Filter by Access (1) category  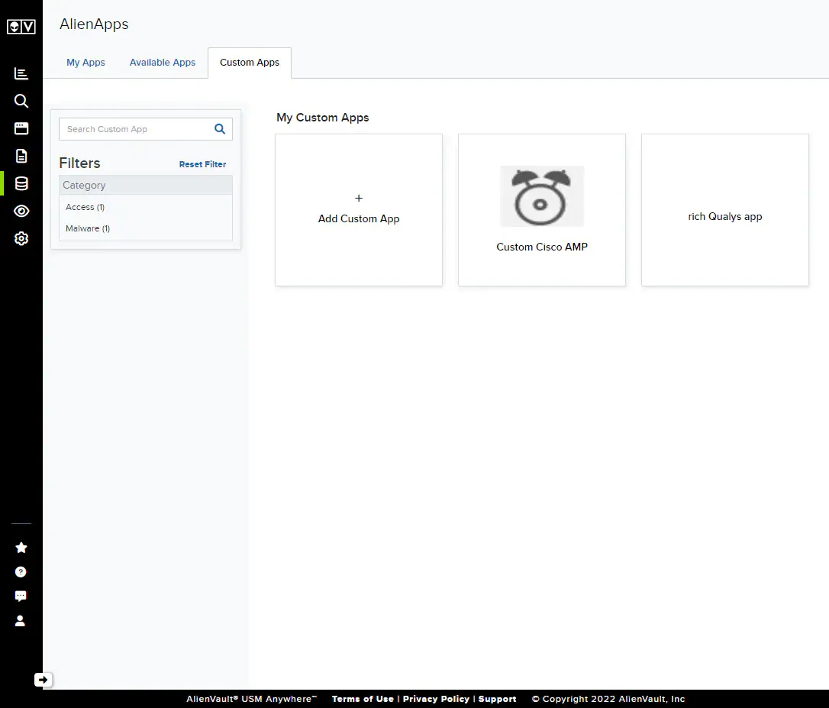[x=85, y=207]
